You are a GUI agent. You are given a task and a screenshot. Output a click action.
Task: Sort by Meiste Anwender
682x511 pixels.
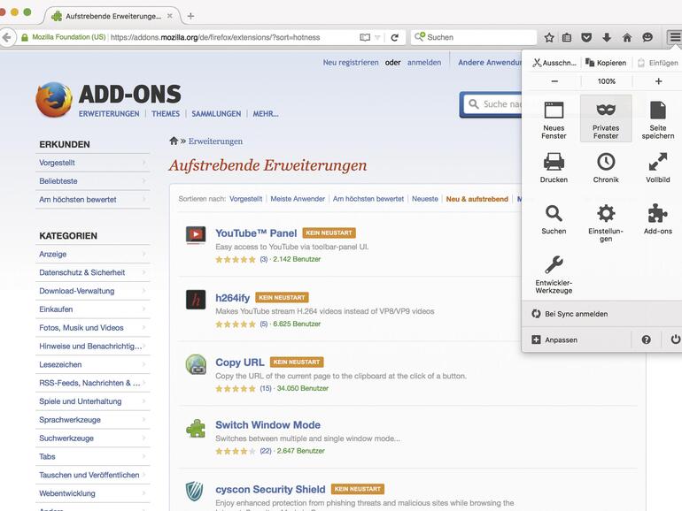coord(298,199)
